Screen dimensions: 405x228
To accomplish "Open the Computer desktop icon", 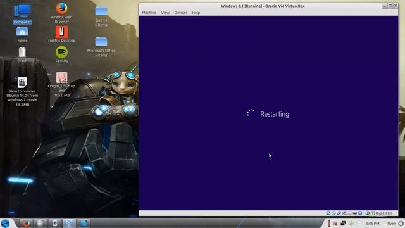I will (23, 14).
